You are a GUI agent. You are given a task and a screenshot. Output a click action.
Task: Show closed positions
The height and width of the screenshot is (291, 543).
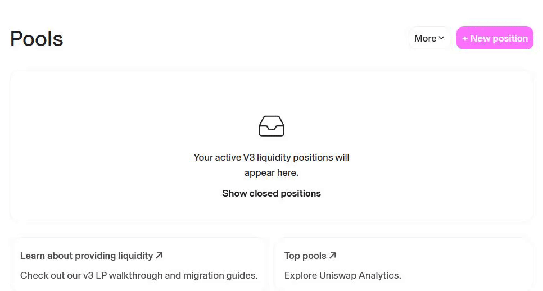coord(271,193)
